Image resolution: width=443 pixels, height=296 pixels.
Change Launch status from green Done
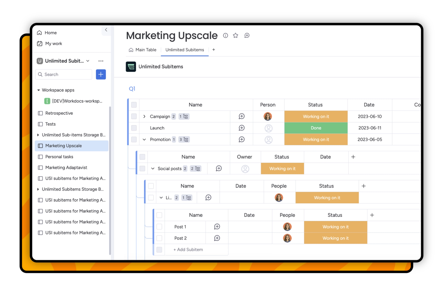(316, 128)
